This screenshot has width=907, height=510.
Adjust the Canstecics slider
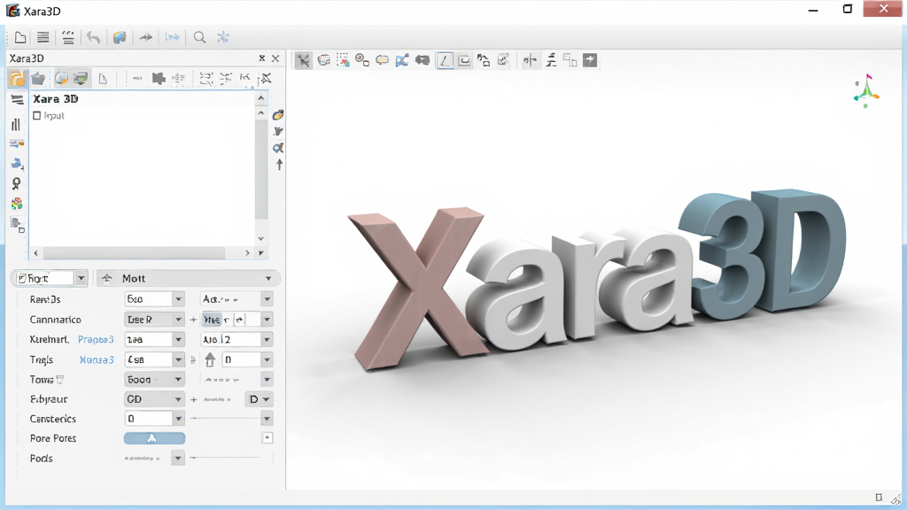(x=224, y=418)
